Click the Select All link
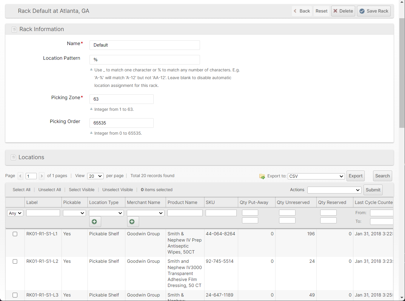405x301 pixels. tap(21, 190)
